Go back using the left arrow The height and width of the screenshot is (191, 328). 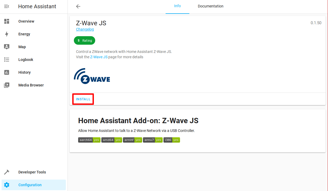click(78, 6)
